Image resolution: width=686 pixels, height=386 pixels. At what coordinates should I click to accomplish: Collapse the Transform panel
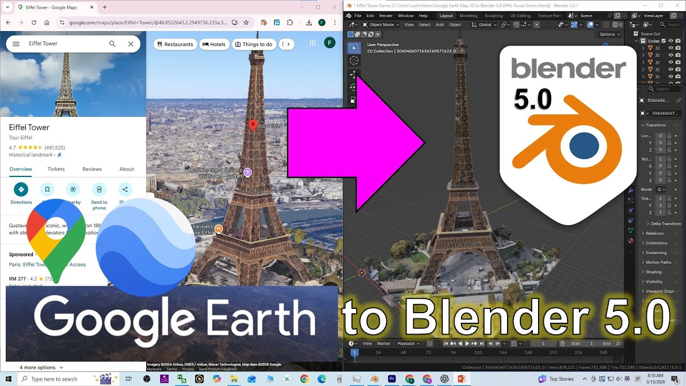(x=655, y=125)
